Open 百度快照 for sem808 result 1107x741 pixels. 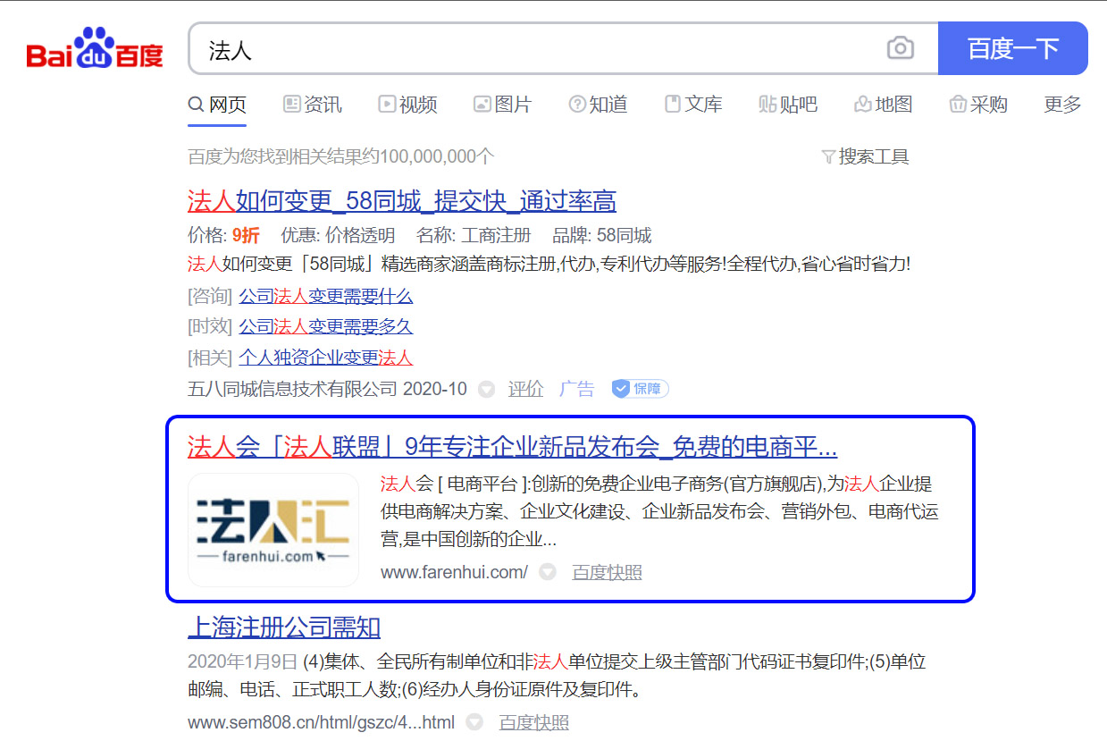tap(533, 722)
